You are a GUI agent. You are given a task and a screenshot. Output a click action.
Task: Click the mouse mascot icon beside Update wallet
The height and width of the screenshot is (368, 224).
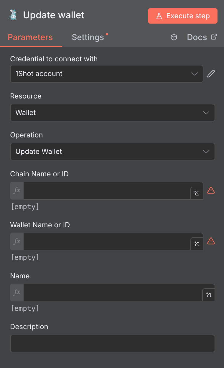pos(13,15)
